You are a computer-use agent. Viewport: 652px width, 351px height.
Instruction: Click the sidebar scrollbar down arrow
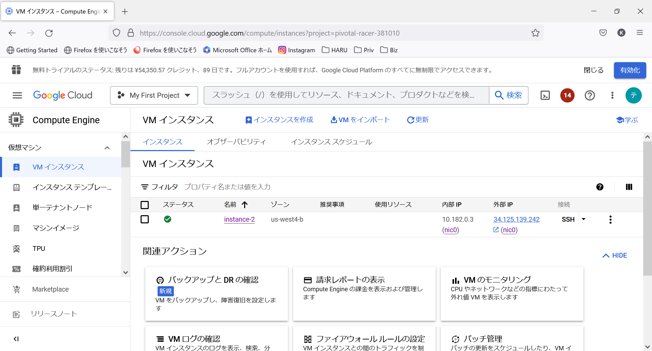[x=126, y=272]
